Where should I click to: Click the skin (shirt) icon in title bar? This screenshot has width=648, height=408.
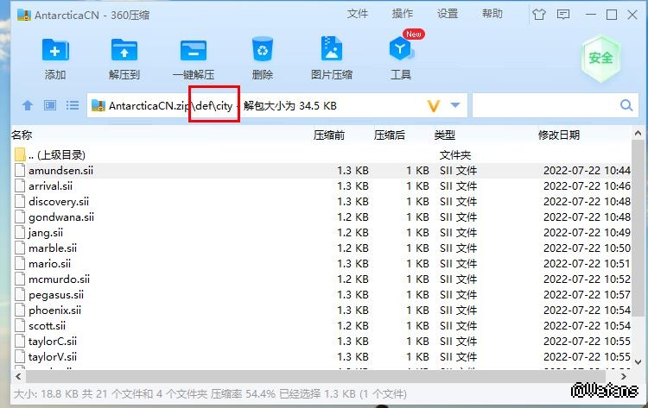tap(538, 15)
